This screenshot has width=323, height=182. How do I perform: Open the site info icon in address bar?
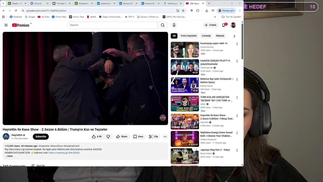(x=23, y=11)
